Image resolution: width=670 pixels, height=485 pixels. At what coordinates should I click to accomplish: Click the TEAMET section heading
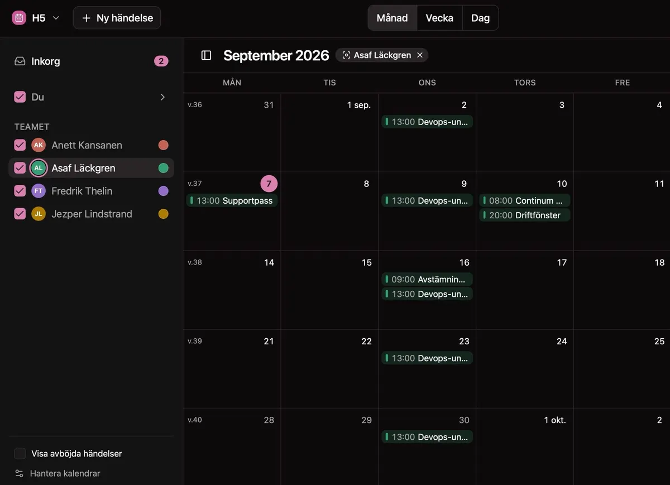[32, 127]
